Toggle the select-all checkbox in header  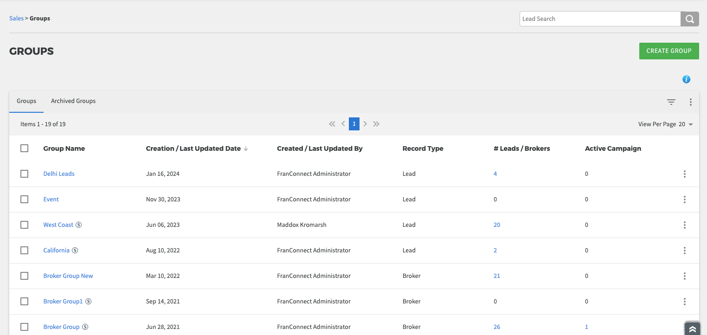coord(25,148)
